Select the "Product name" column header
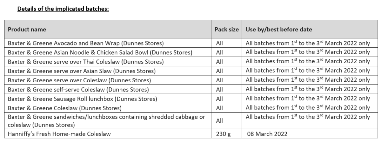This screenshot has width=381, height=144. 27,30
